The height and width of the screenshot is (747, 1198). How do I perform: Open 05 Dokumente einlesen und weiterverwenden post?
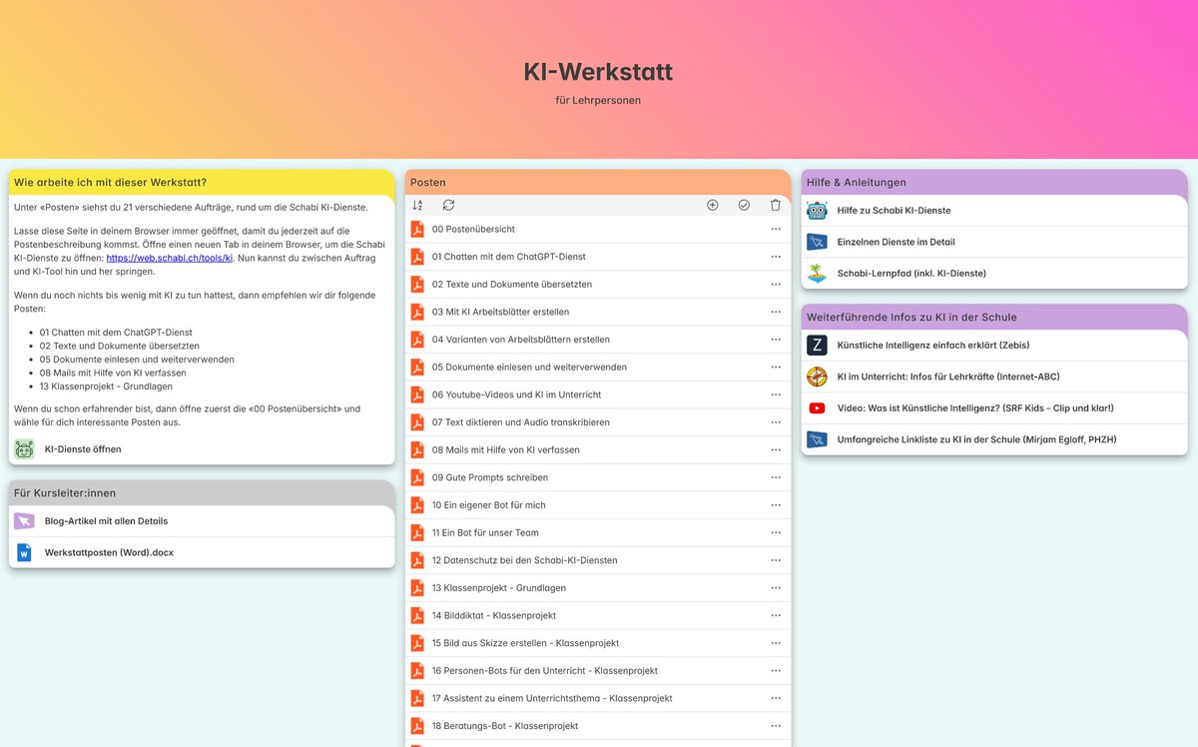click(x=530, y=368)
